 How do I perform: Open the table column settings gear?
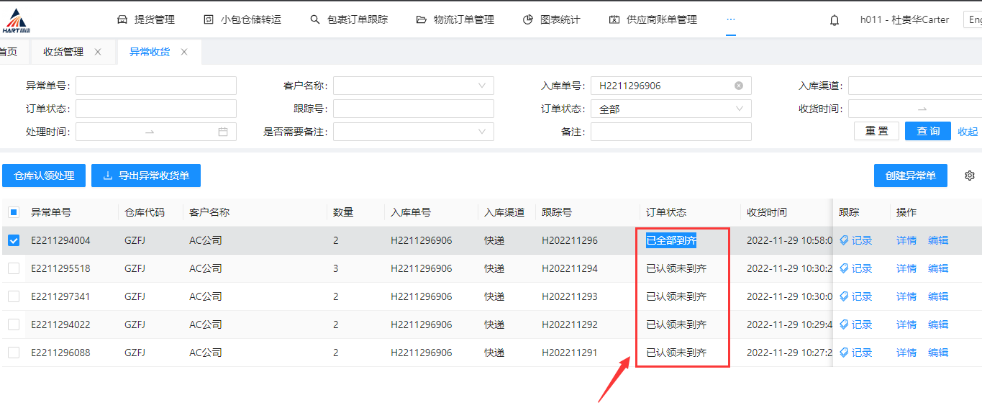pyautogui.click(x=969, y=176)
